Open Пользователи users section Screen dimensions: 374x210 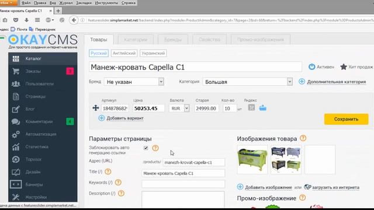click(43, 84)
